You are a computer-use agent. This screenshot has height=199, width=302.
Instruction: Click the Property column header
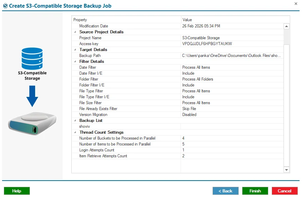[x=126, y=20]
